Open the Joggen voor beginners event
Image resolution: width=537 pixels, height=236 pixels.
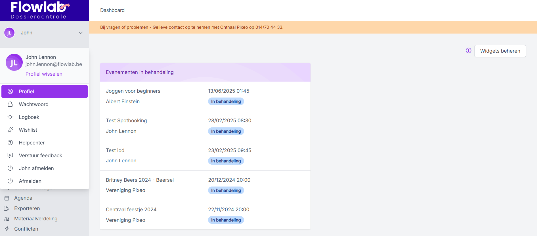[133, 91]
